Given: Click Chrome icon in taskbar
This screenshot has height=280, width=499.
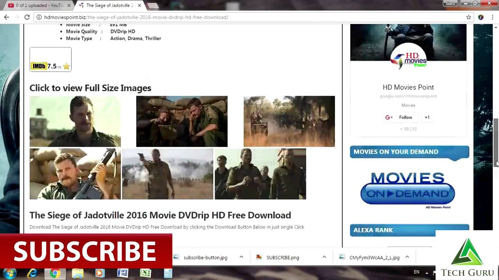Looking at the screenshot, I should 55,273.
